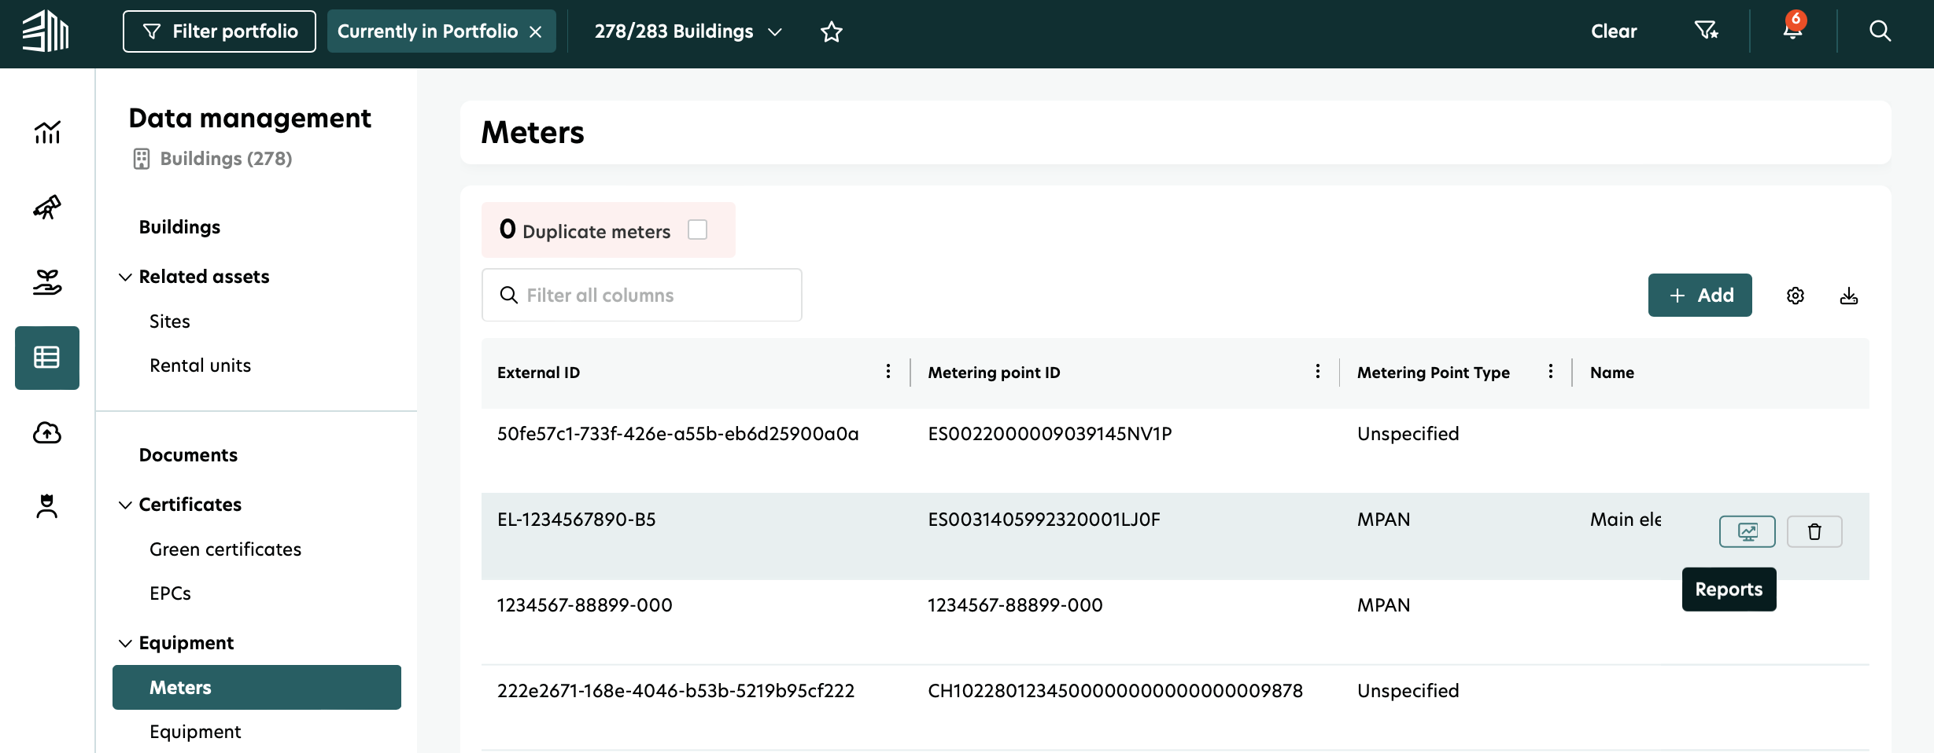
Task: Click the Add meter button
Action: pos(1700,296)
